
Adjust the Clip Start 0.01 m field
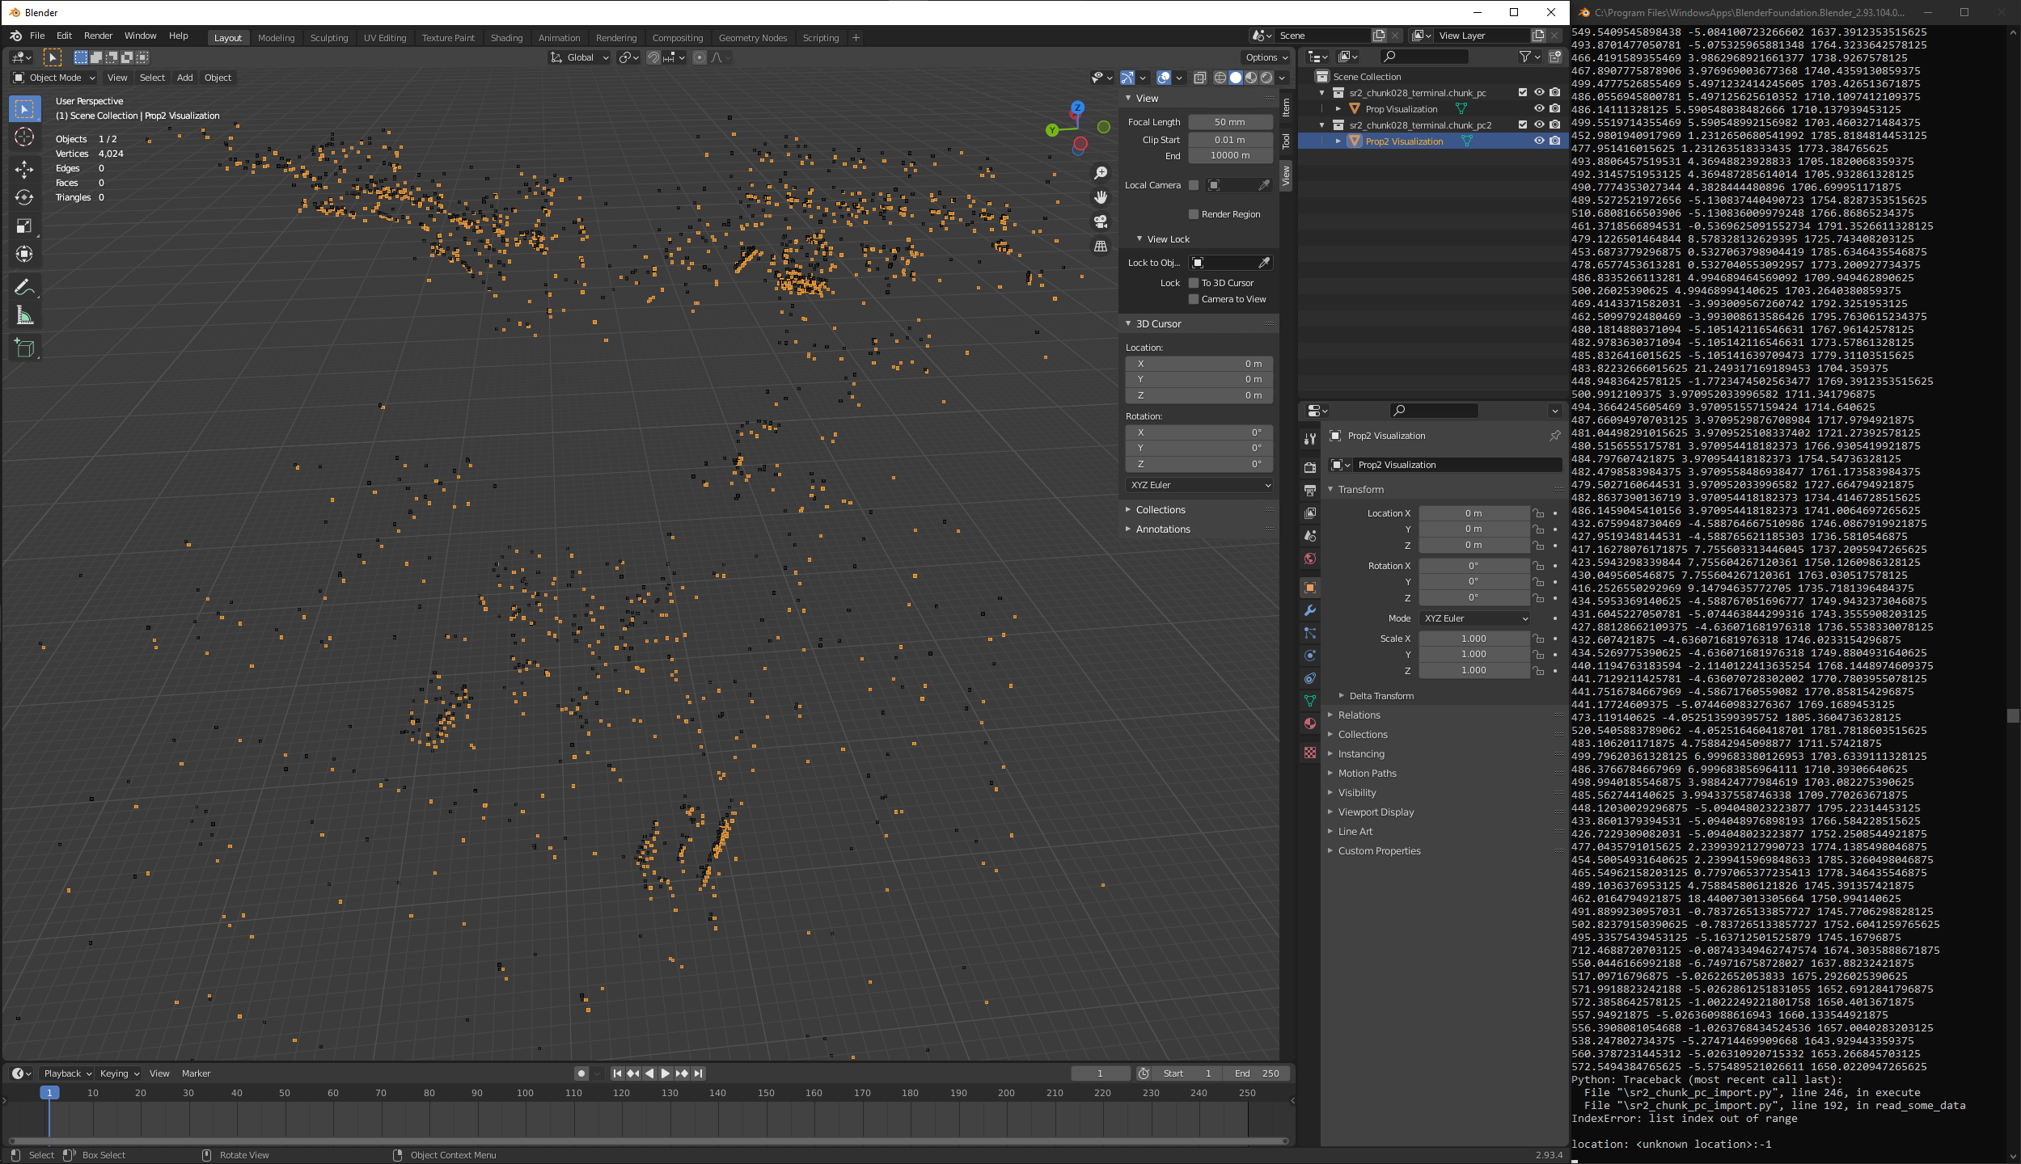(1230, 140)
